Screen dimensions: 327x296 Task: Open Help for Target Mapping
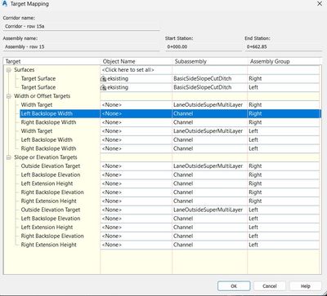(x=306, y=286)
